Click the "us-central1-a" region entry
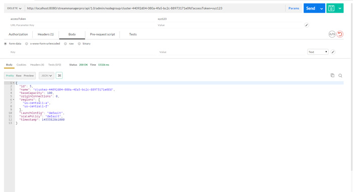 36,103
